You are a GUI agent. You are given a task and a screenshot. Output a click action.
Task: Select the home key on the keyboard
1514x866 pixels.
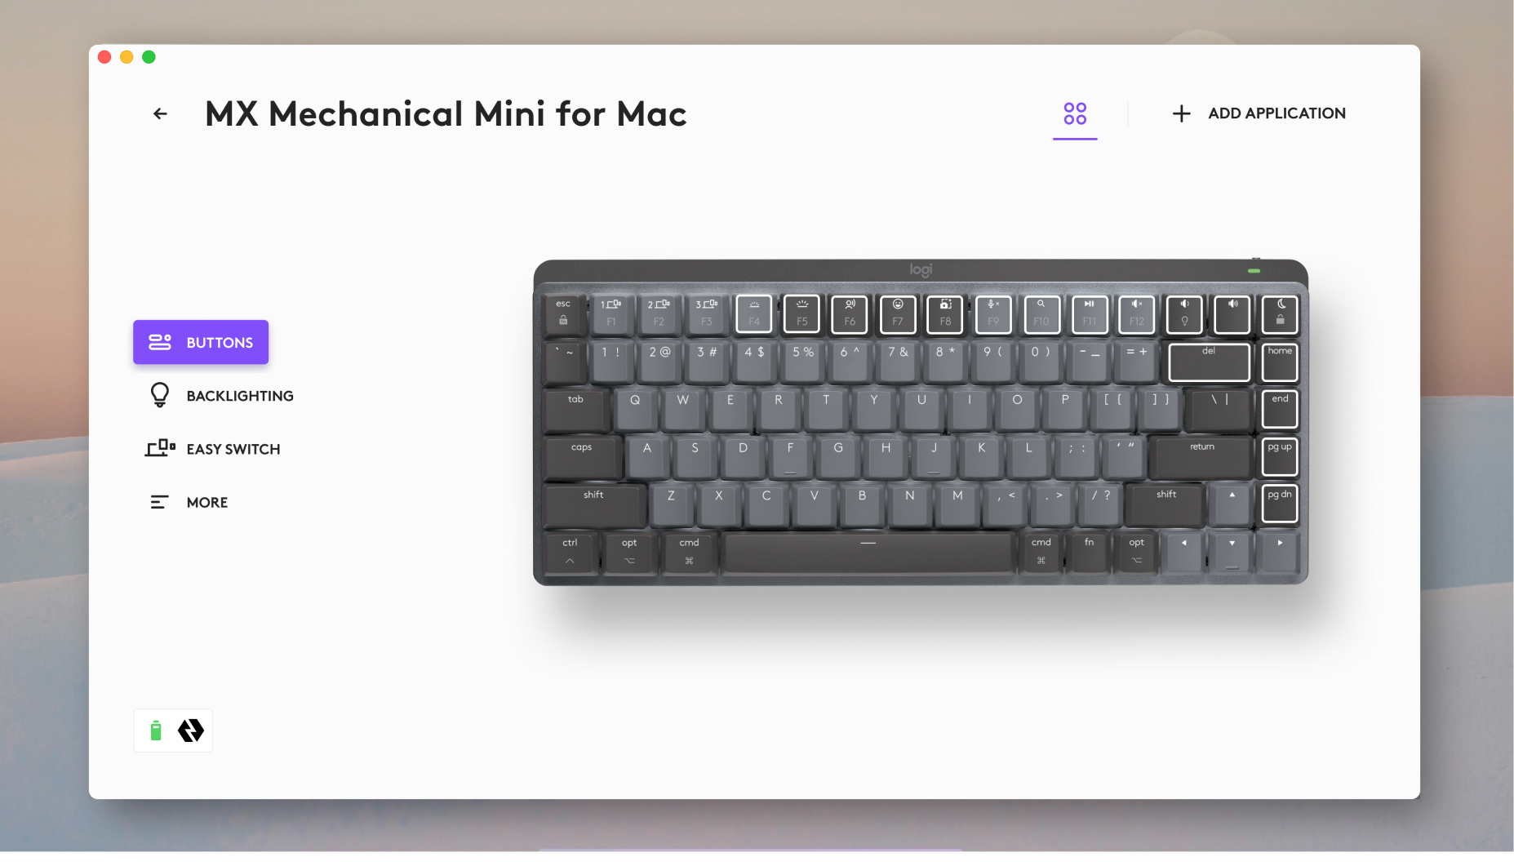click(1279, 362)
